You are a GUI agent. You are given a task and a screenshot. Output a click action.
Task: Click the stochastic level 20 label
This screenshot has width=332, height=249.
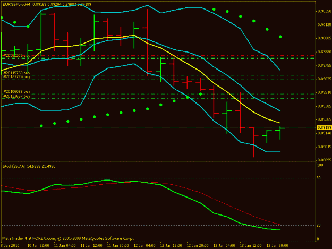[319, 225]
